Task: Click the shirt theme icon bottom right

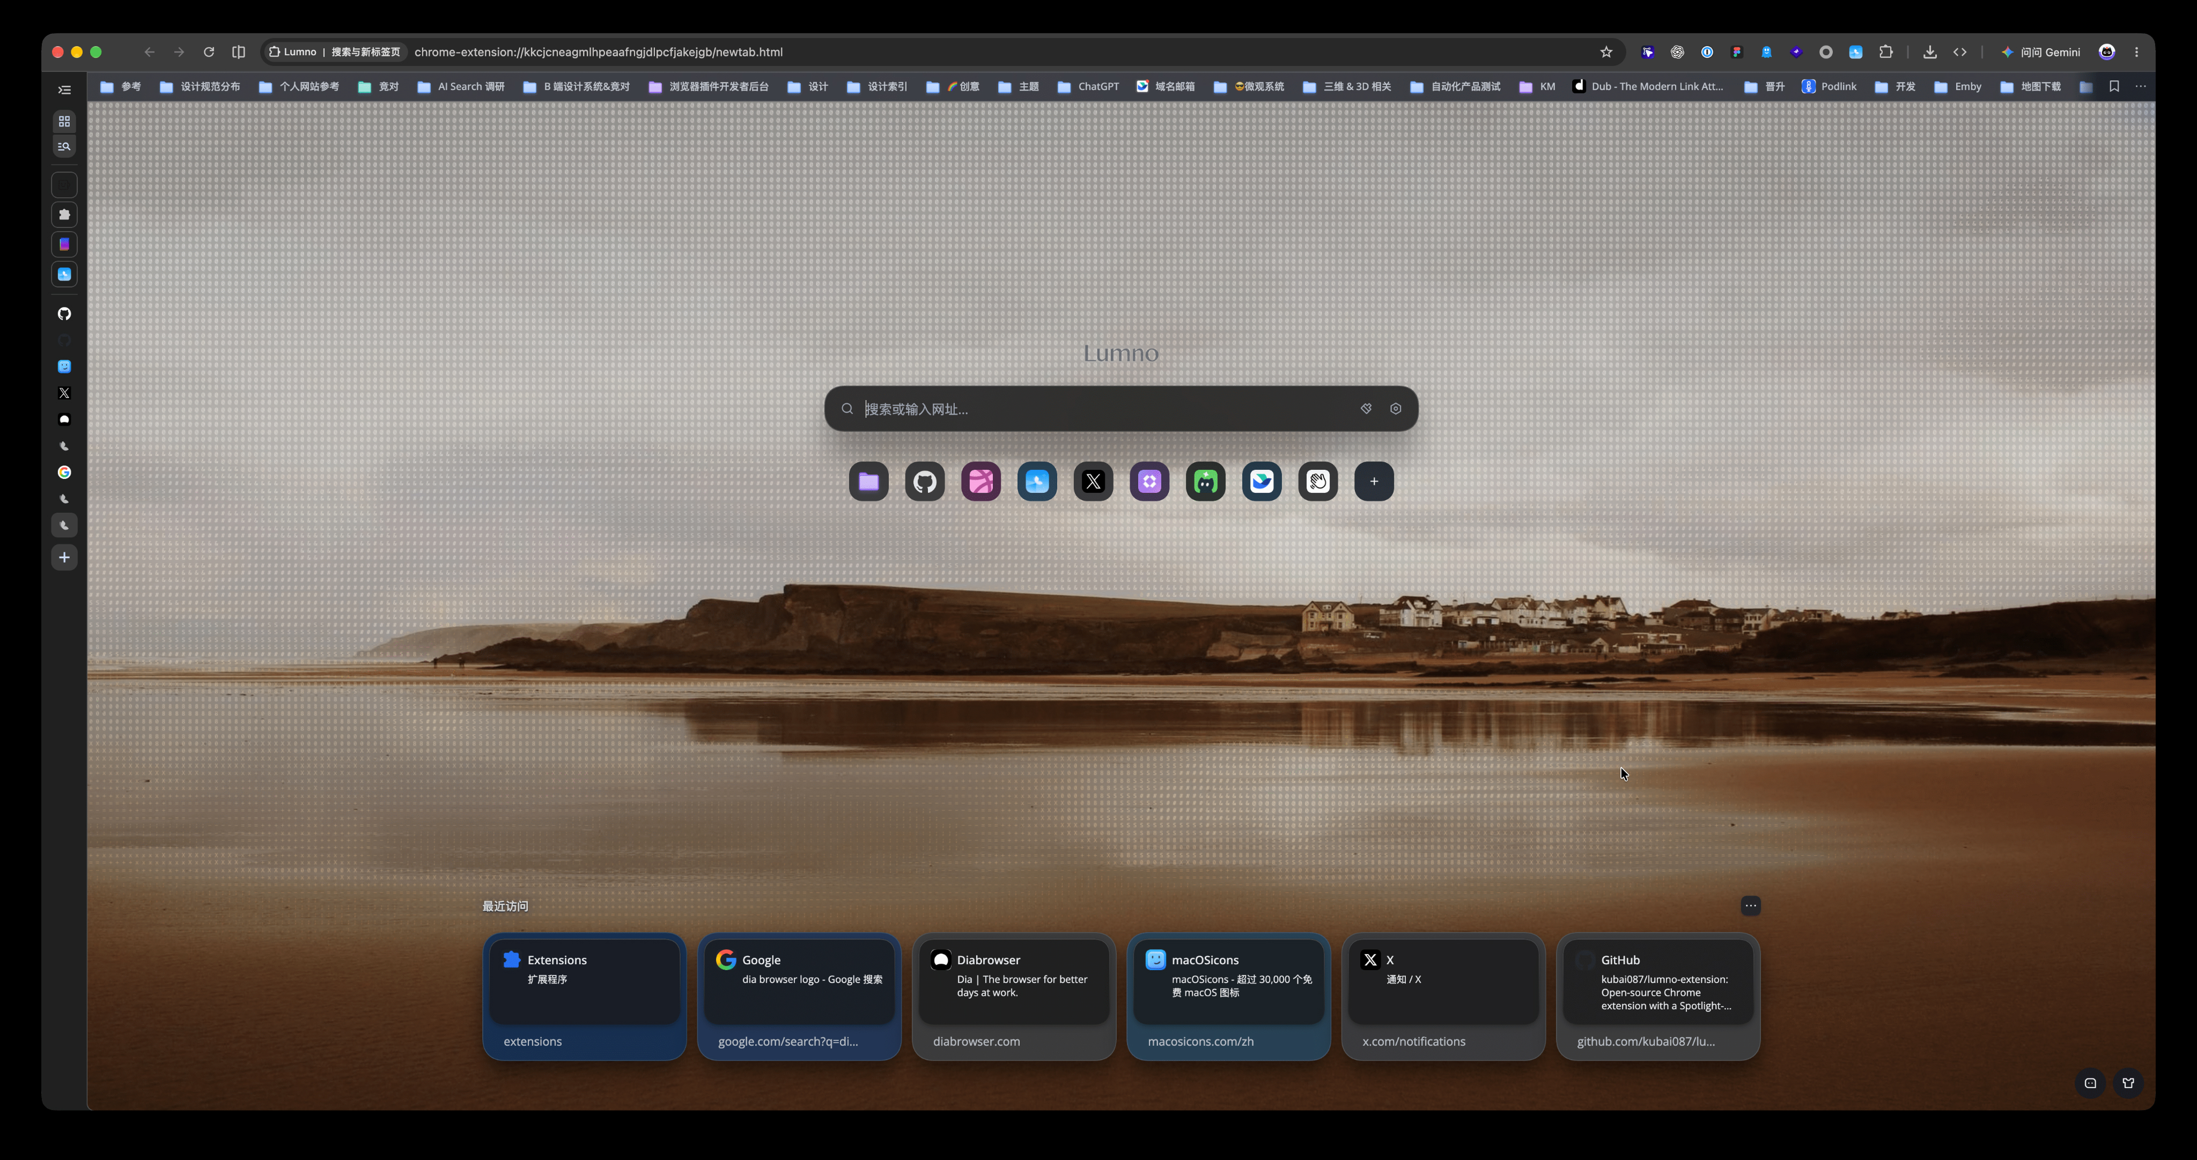Action: click(x=2128, y=1083)
